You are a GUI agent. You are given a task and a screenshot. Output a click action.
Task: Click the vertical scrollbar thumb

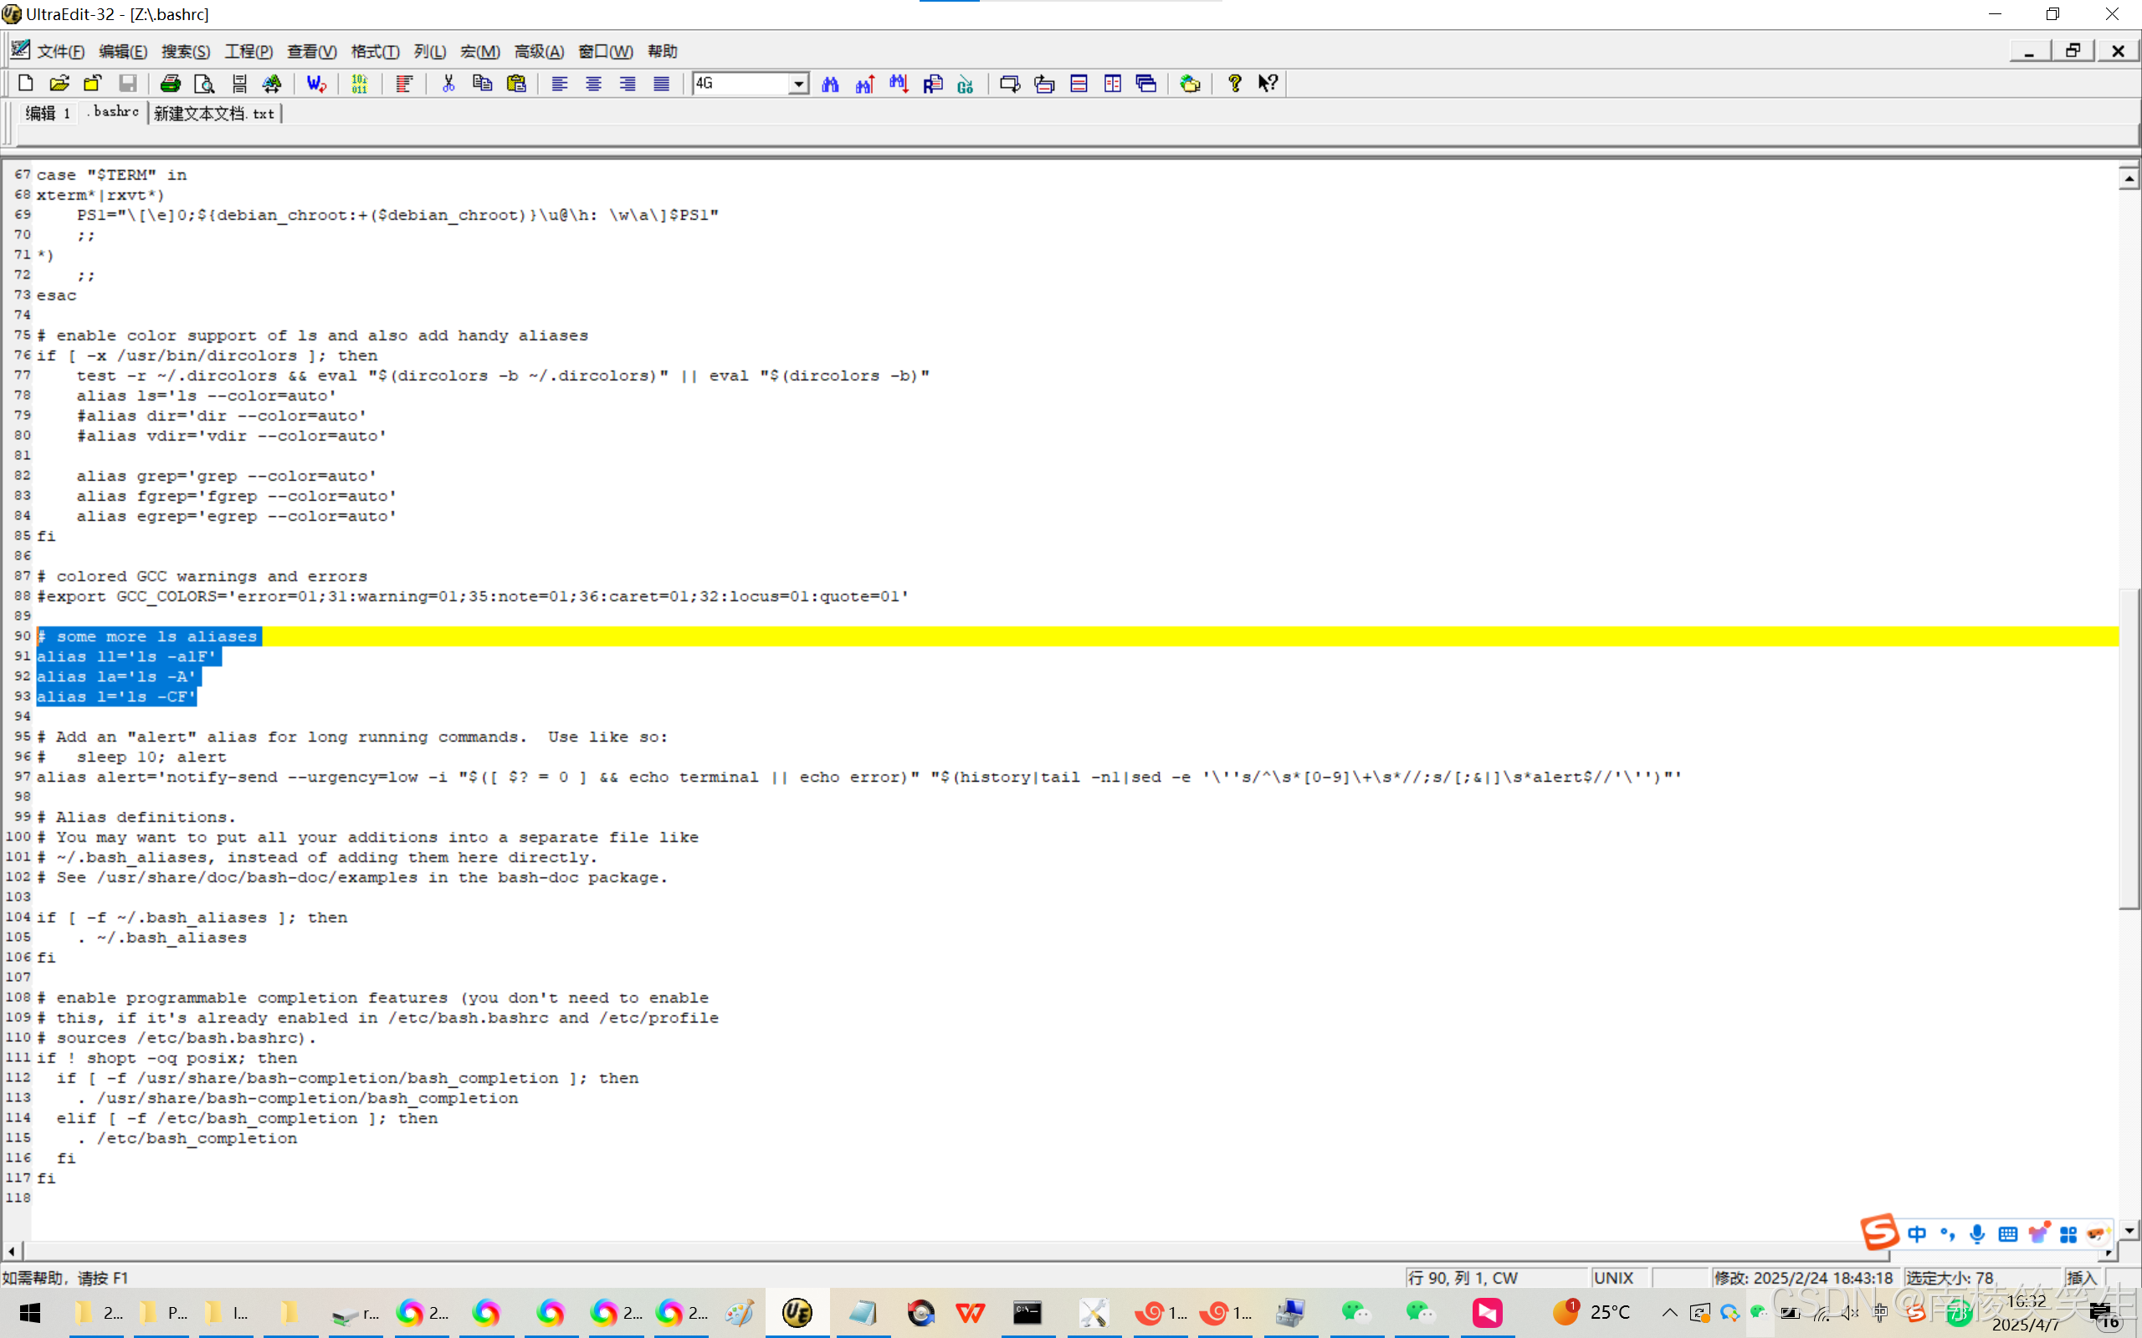point(2129,748)
